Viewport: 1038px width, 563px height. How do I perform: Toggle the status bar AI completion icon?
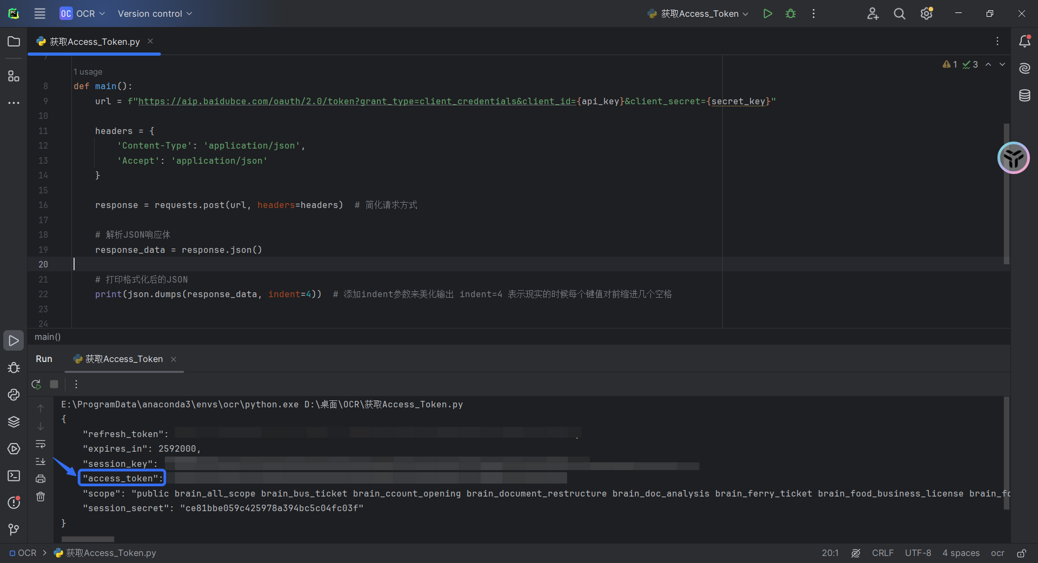pyautogui.click(x=856, y=553)
